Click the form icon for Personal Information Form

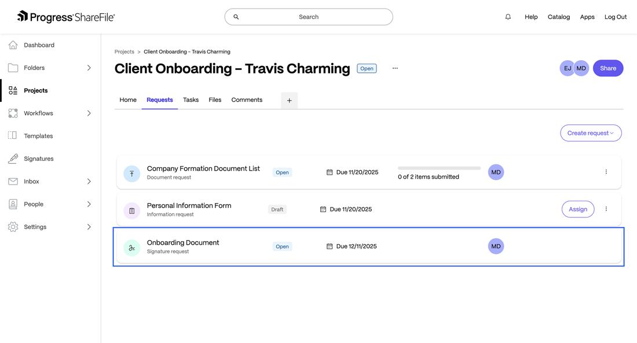click(x=132, y=211)
